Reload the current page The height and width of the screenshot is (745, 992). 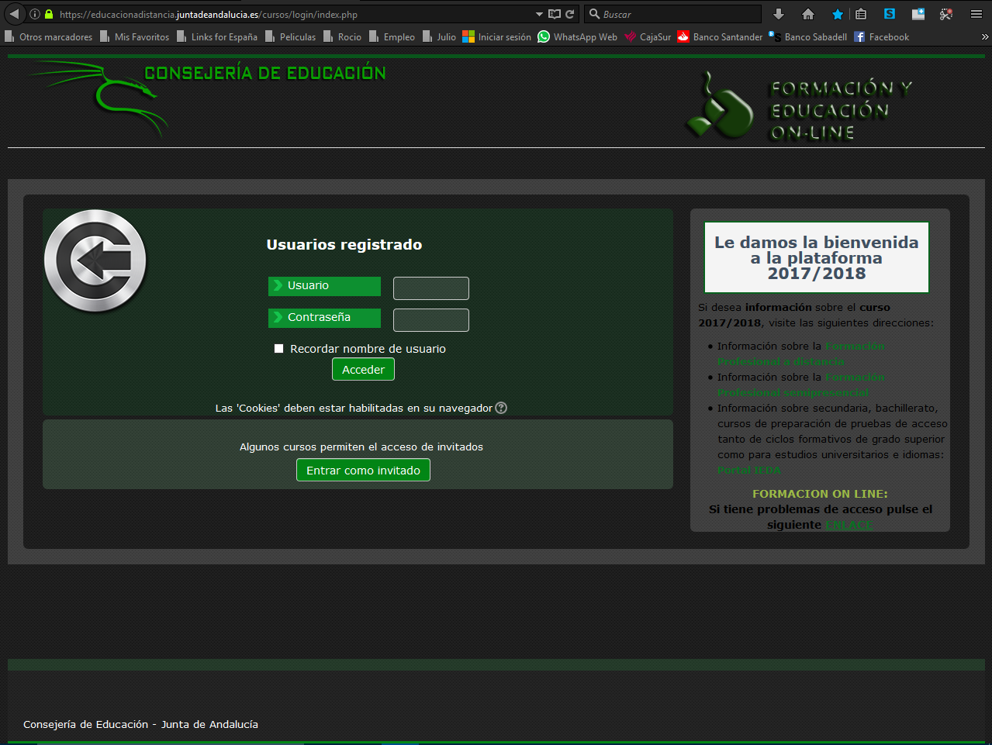[x=570, y=14]
